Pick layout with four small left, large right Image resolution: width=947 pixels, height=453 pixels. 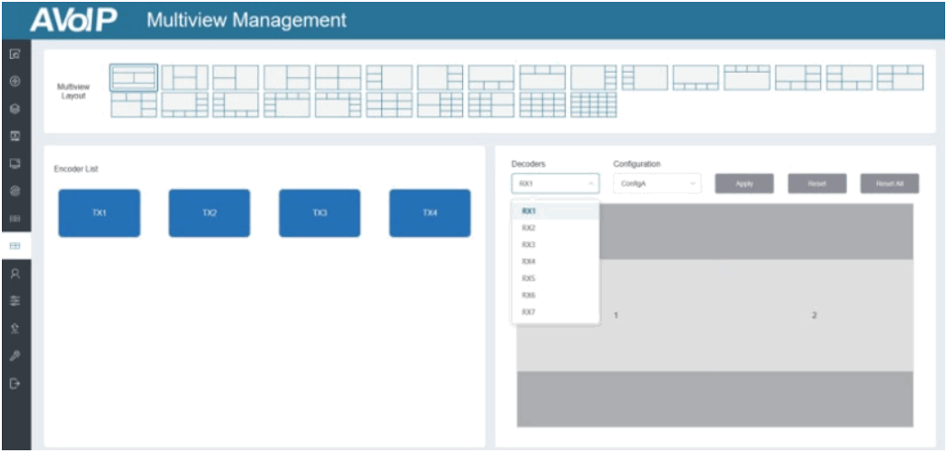click(645, 77)
